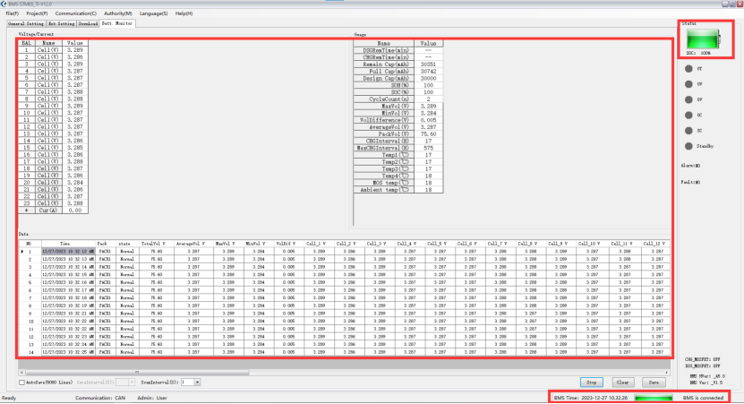Viewport: 744px width, 404px height.
Task: Click the Standby status indicator light
Action: [687, 145]
